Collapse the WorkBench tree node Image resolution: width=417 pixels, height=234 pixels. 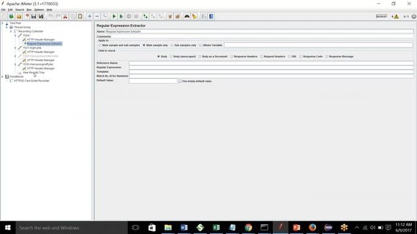pyautogui.click(x=3, y=77)
